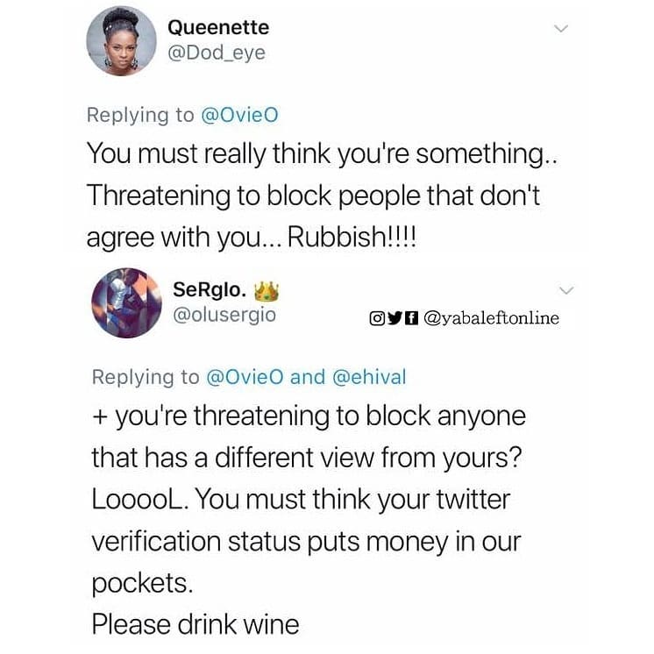Click the crown emoji beside SeRgIo.
This screenshot has height=654, width=654.
[x=267, y=291]
